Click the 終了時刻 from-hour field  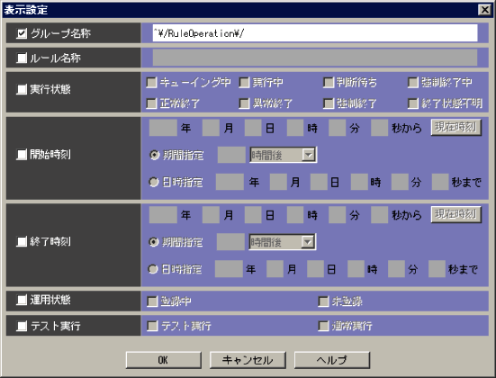point(295,215)
